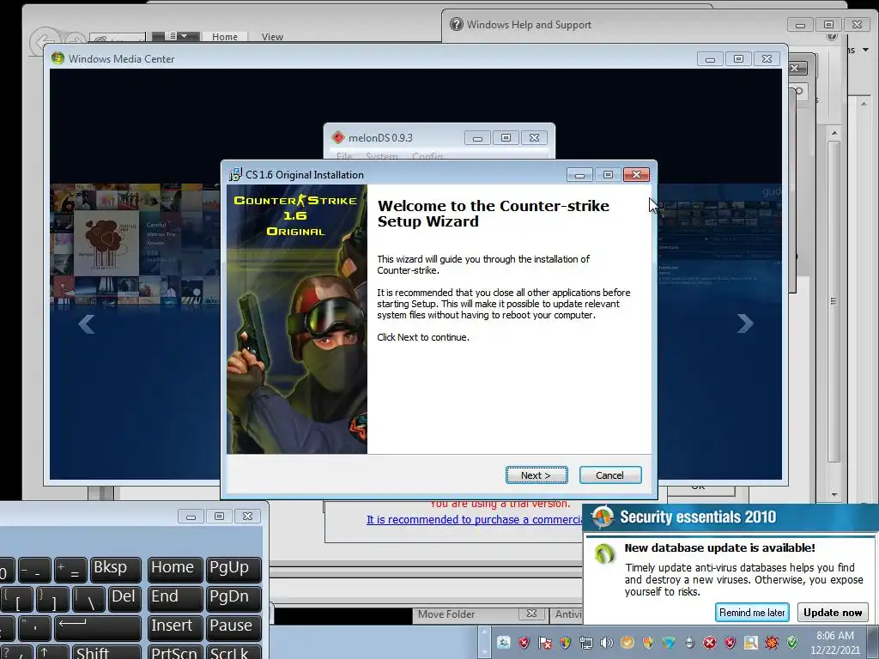879x659 pixels.
Task: Click the orange circle checkmark tray icon
Action: pyautogui.click(x=627, y=642)
